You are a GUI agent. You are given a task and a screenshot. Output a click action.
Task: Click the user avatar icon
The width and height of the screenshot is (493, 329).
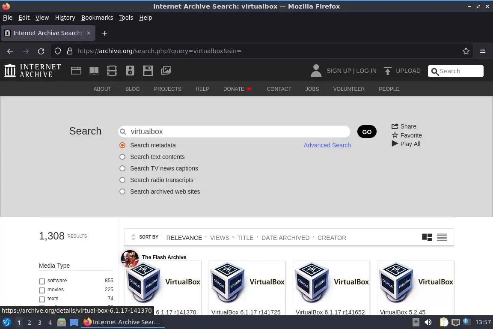tap(316, 71)
